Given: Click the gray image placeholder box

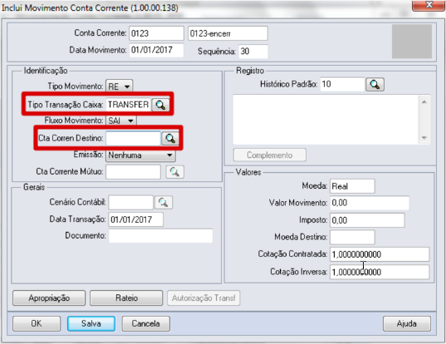Looking at the screenshot, I should point(412,42).
